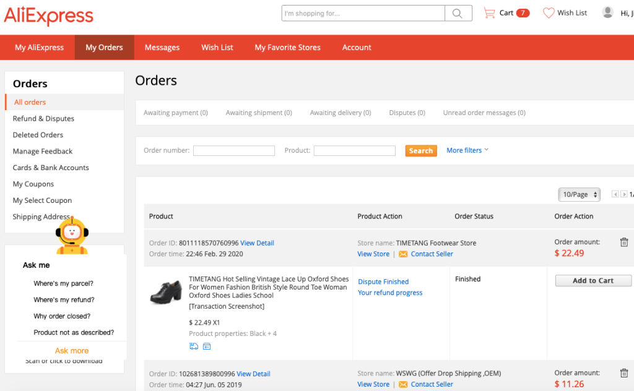Open the TIMETANG Oxford Shoes product title
The height and width of the screenshot is (391, 634).
click(x=269, y=287)
